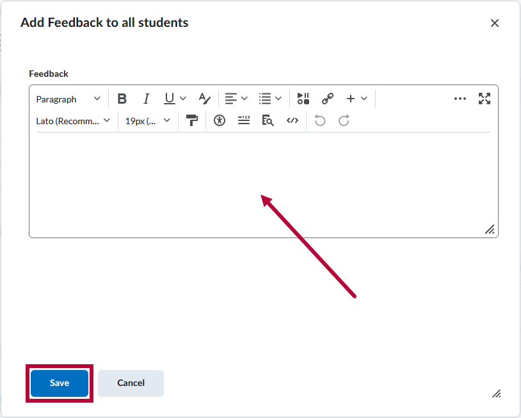This screenshot has height=418, width=521.
Task: Expand the plus insert dropdown arrow
Action: click(364, 99)
